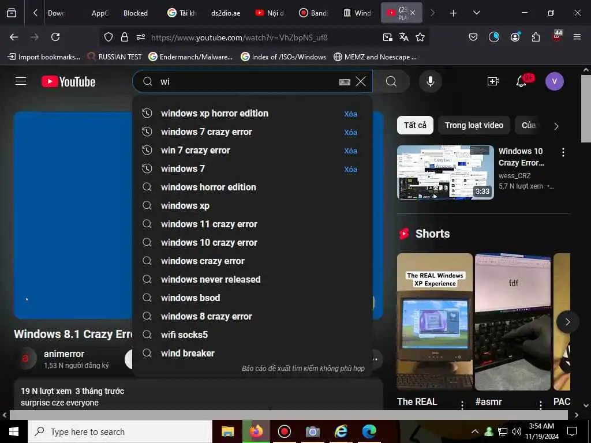
Task: Open Firefox account icon
Action: [515, 37]
